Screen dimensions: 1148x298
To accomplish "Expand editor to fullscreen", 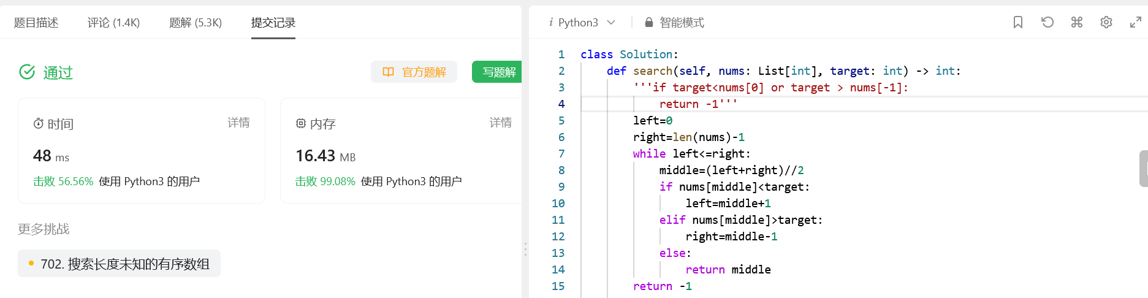I will [x=1135, y=23].
